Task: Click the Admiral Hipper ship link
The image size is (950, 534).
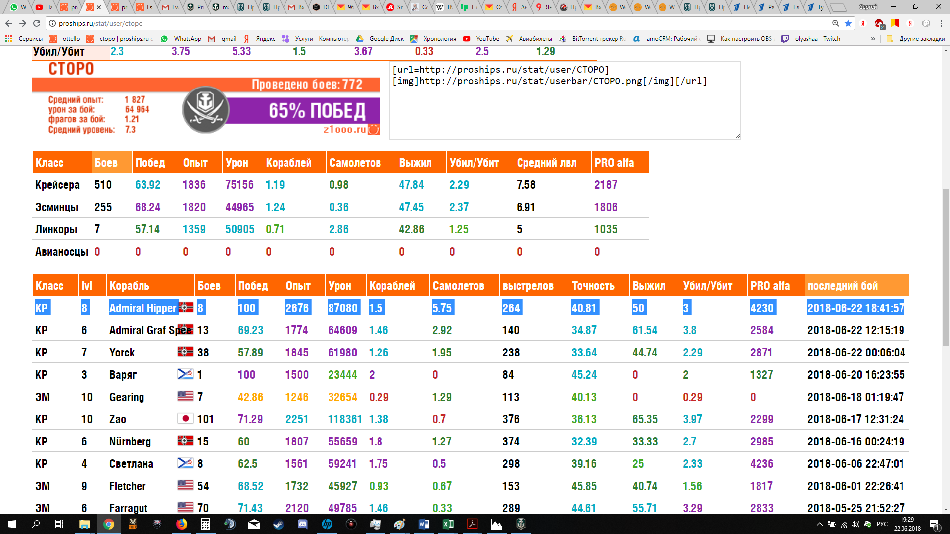Action: click(x=142, y=308)
